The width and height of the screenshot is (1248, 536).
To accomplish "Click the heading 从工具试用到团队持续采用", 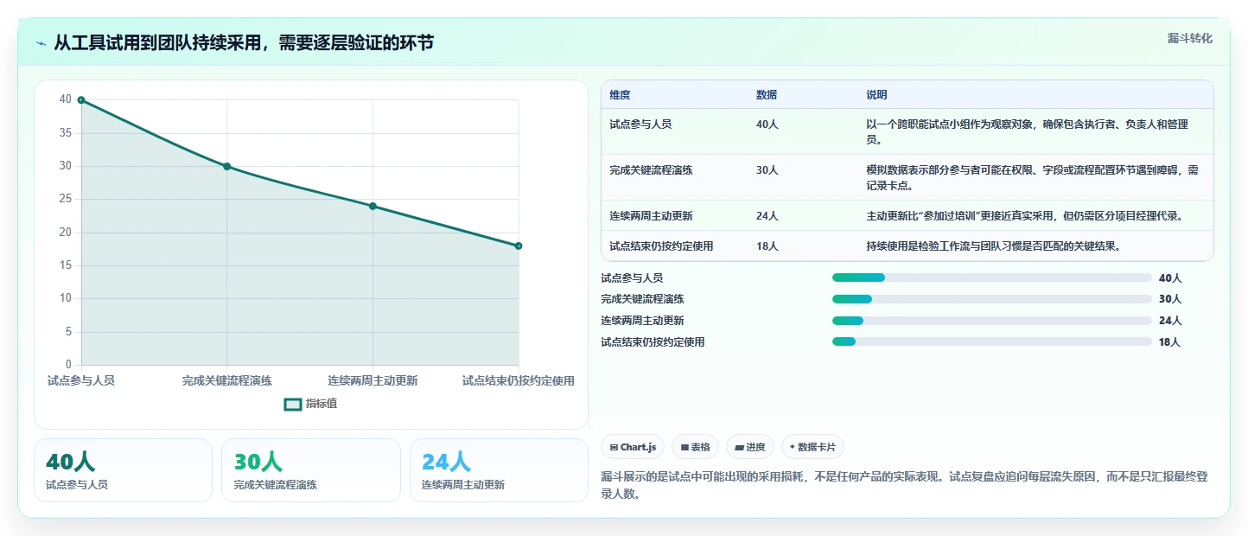I will pyautogui.click(x=244, y=43).
